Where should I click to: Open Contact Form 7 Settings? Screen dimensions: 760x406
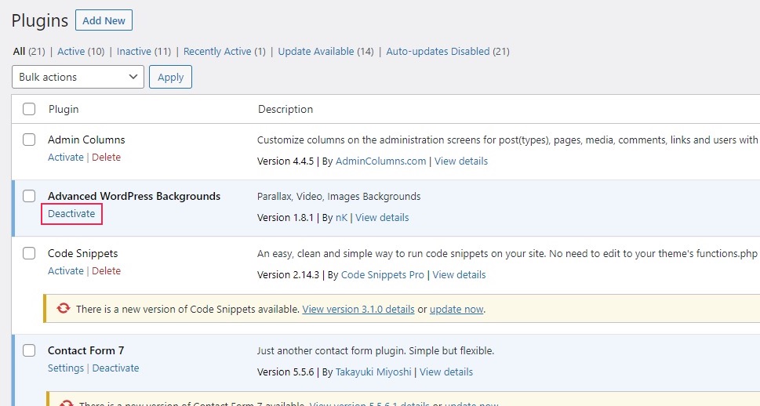click(65, 368)
